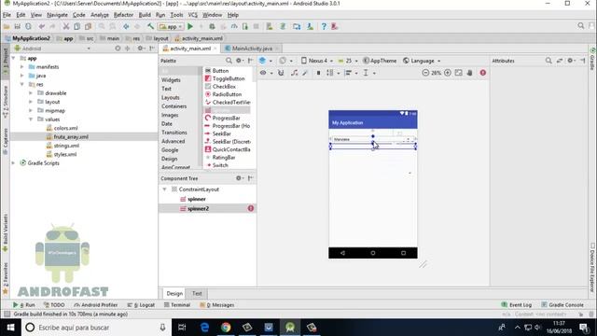This screenshot has width=597, height=336.
Task: Click the Infer Constraints wand icon
Action: [x=305, y=73]
